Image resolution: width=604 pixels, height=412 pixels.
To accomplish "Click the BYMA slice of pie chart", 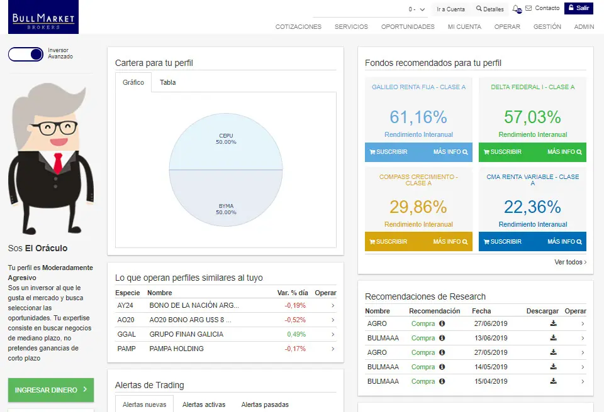I will pos(226,198).
